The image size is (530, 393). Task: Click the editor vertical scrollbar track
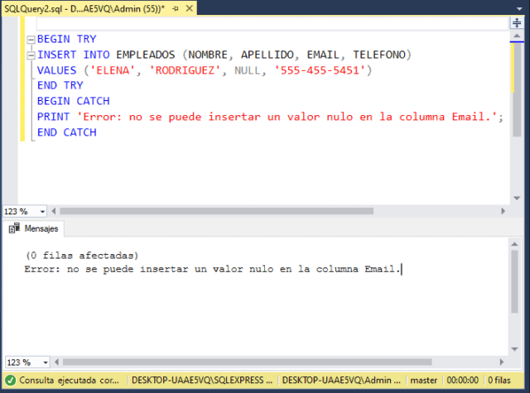(x=517, y=165)
